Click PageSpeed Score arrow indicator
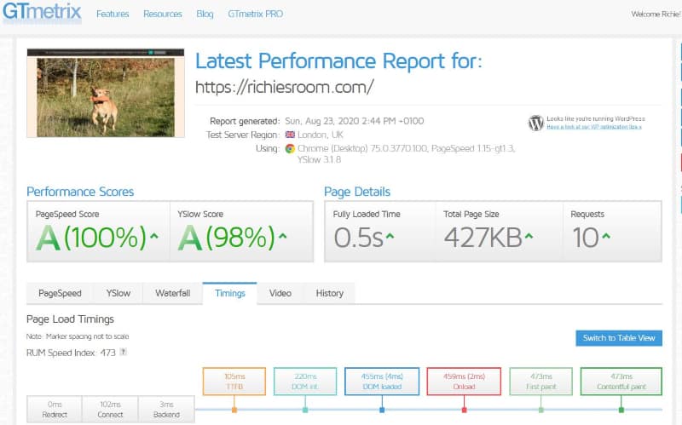The height and width of the screenshot is (425, 682). tap(154, 236)
